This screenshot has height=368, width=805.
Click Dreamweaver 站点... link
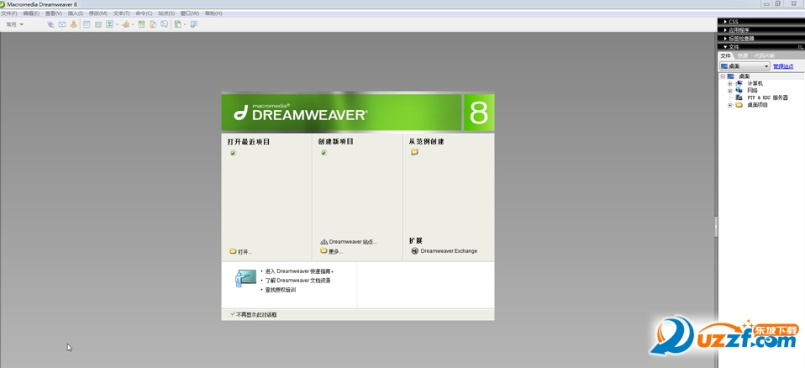353,241
